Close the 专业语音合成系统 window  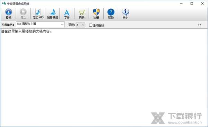click(202, 3)
